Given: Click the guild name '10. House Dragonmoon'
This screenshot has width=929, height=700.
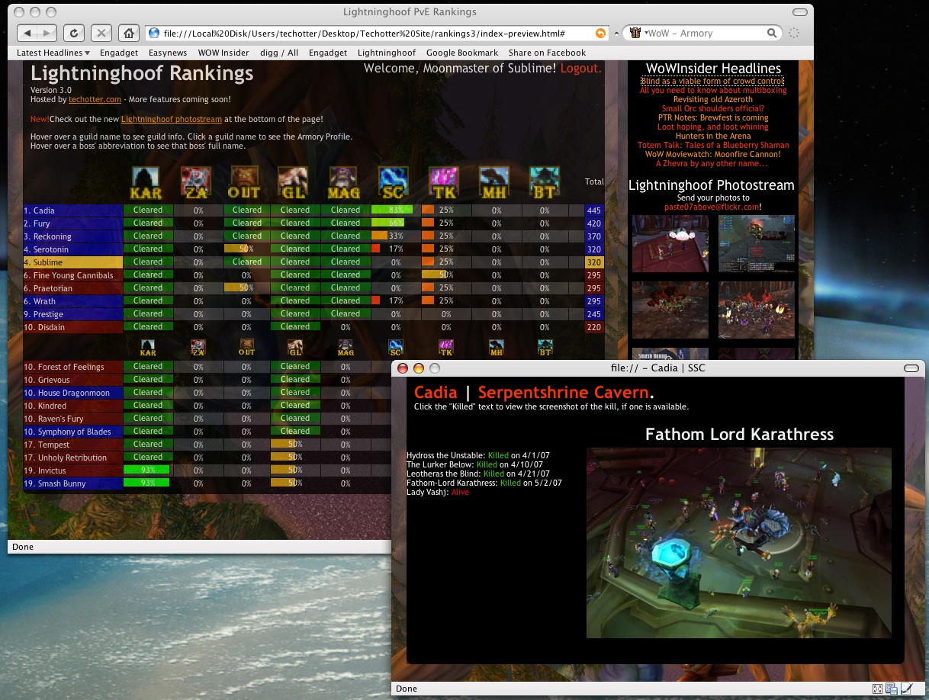Looking at the screenshot, I should click(x=66, y=393).
